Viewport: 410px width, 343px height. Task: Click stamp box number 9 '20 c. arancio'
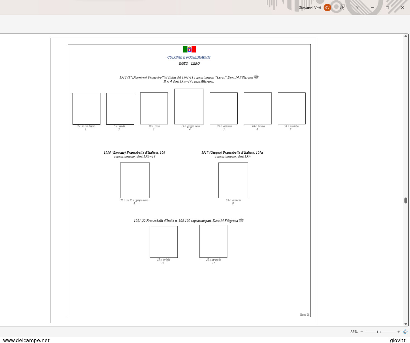(x=233, y=180)
